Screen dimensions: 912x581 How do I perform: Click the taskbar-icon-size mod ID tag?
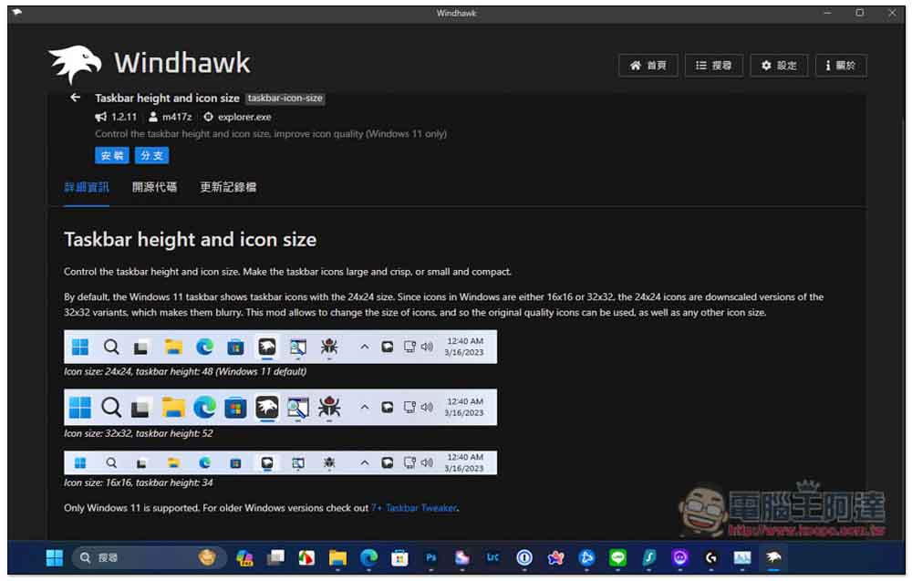[285, 99]
